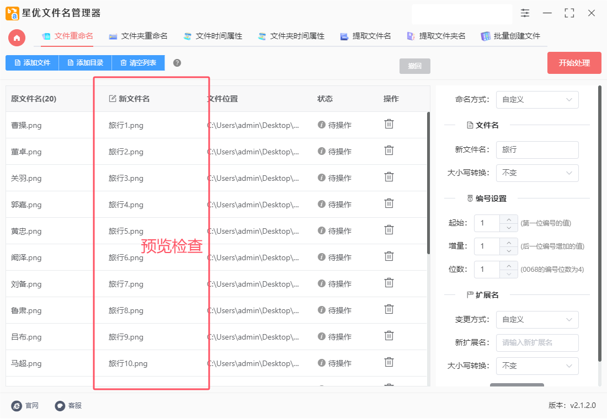
Task: Switch to the 批量创建文件 tab
Action: tap(510, 36)
